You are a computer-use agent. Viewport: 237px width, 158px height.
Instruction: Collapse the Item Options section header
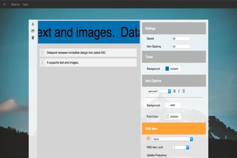tap(174, 81)
